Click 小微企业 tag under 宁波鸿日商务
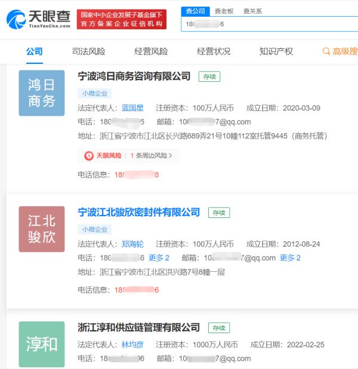 pos(94,93)
